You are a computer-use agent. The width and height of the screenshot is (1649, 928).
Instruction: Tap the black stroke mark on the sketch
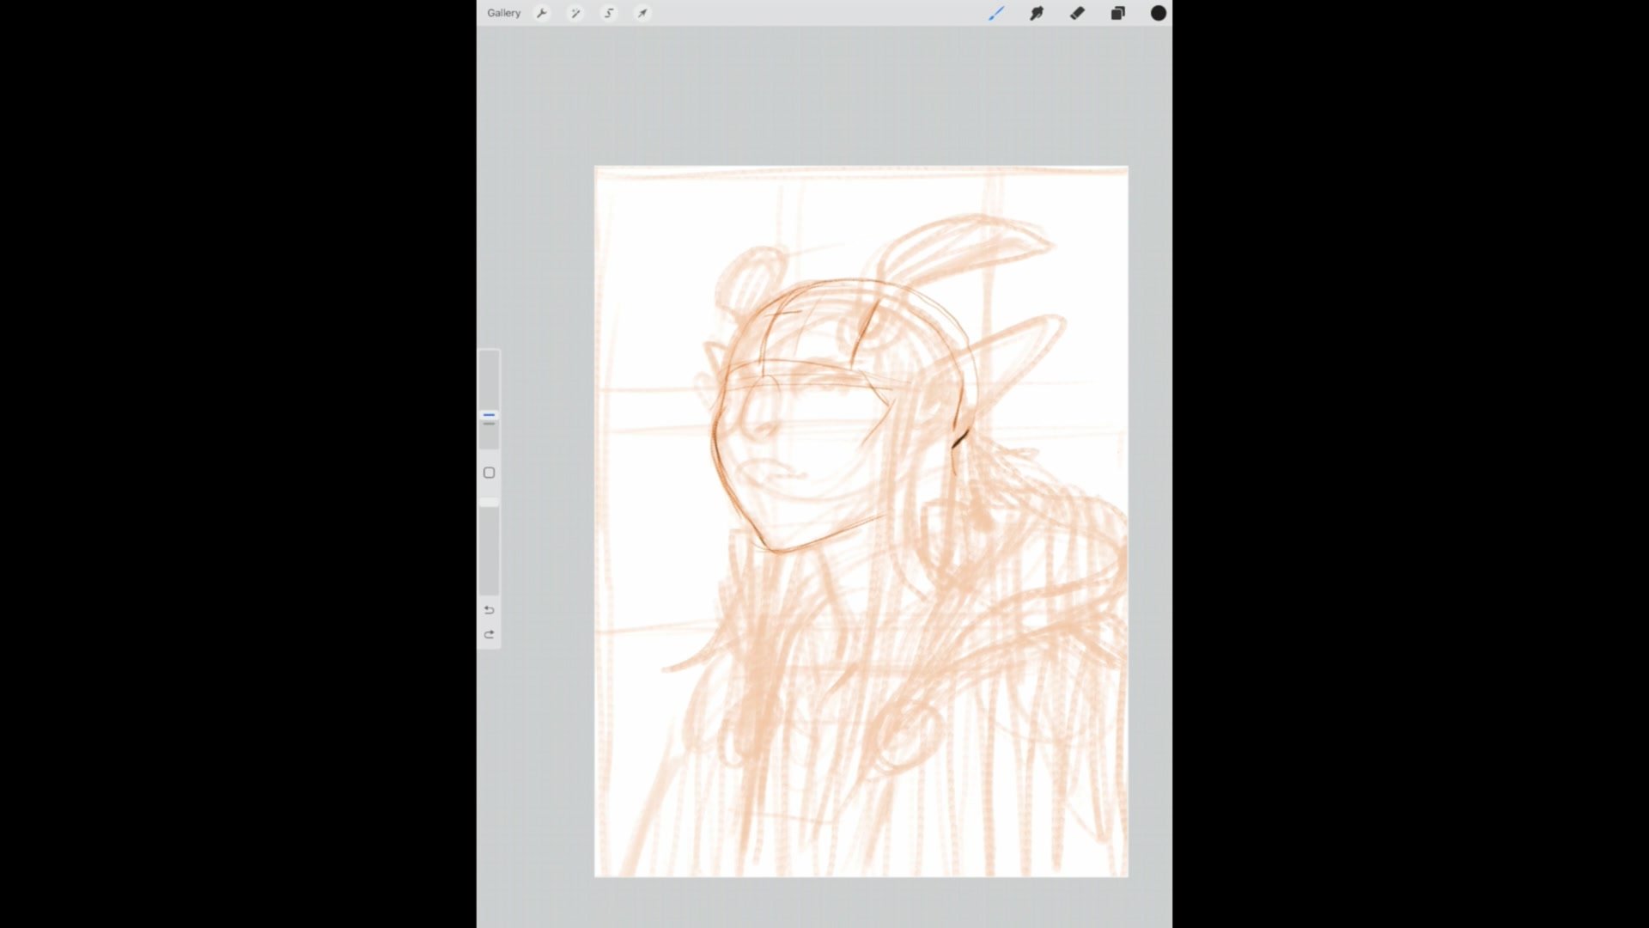pyautogui.click(x=959, y=440)
